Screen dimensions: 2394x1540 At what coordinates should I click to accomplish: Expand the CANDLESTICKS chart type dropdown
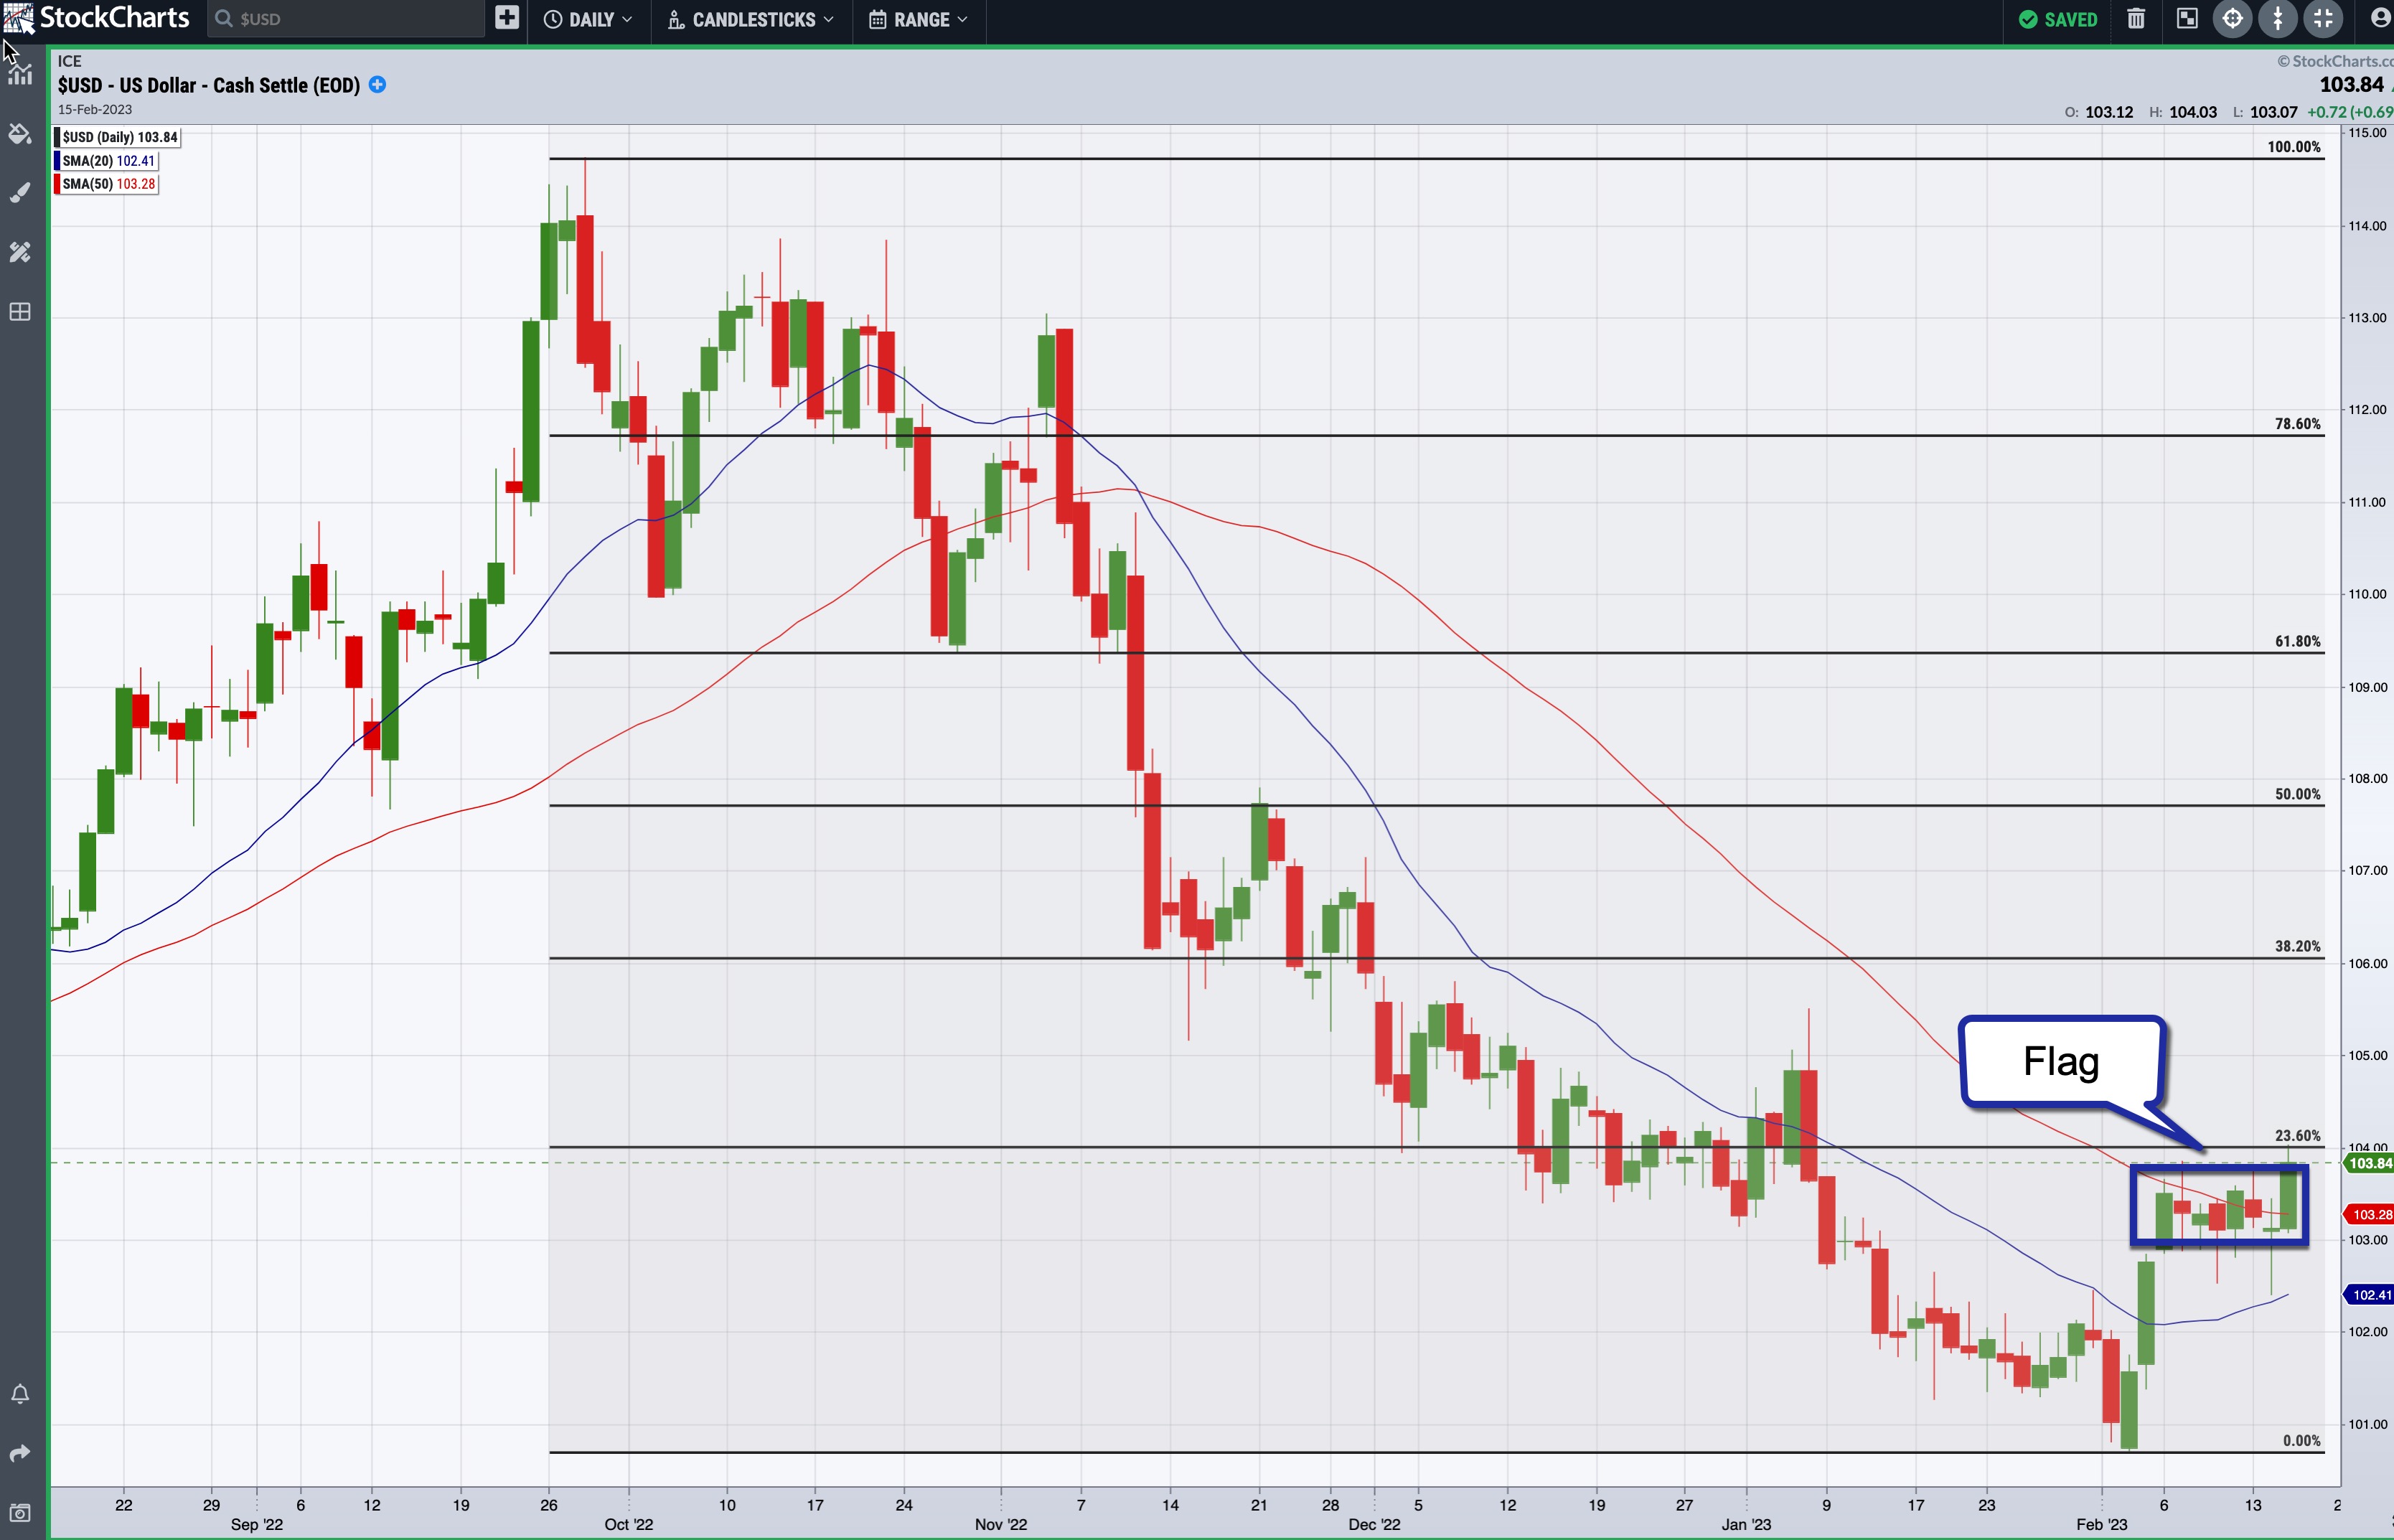pos(751,19)
